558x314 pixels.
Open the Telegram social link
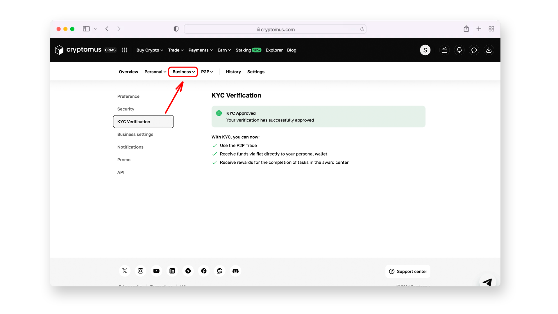coord(188,271)
